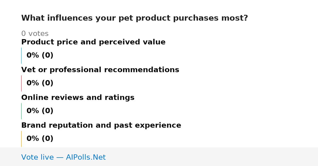Viewport: 318px width, 166px height.
Task: Click the 0 votes total counter
Action: pos(35,34)
